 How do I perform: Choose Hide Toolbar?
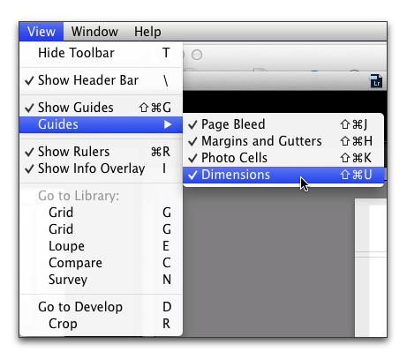pos(101,53)
